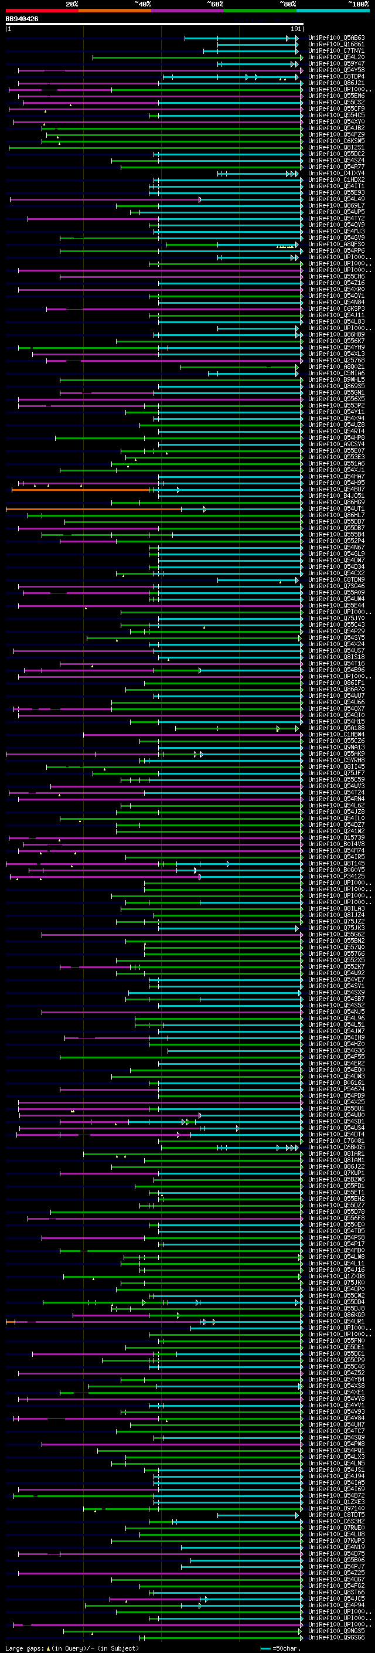Select label UniRef100_Q54Z16
This screenshot has height=1653, width=375.
pyautogui.click(x=336, y=283)
